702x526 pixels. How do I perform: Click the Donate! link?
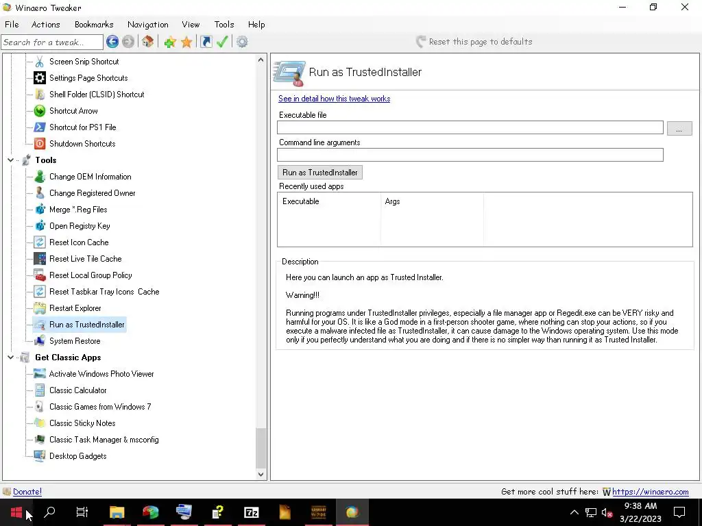[x=27, y=492]
